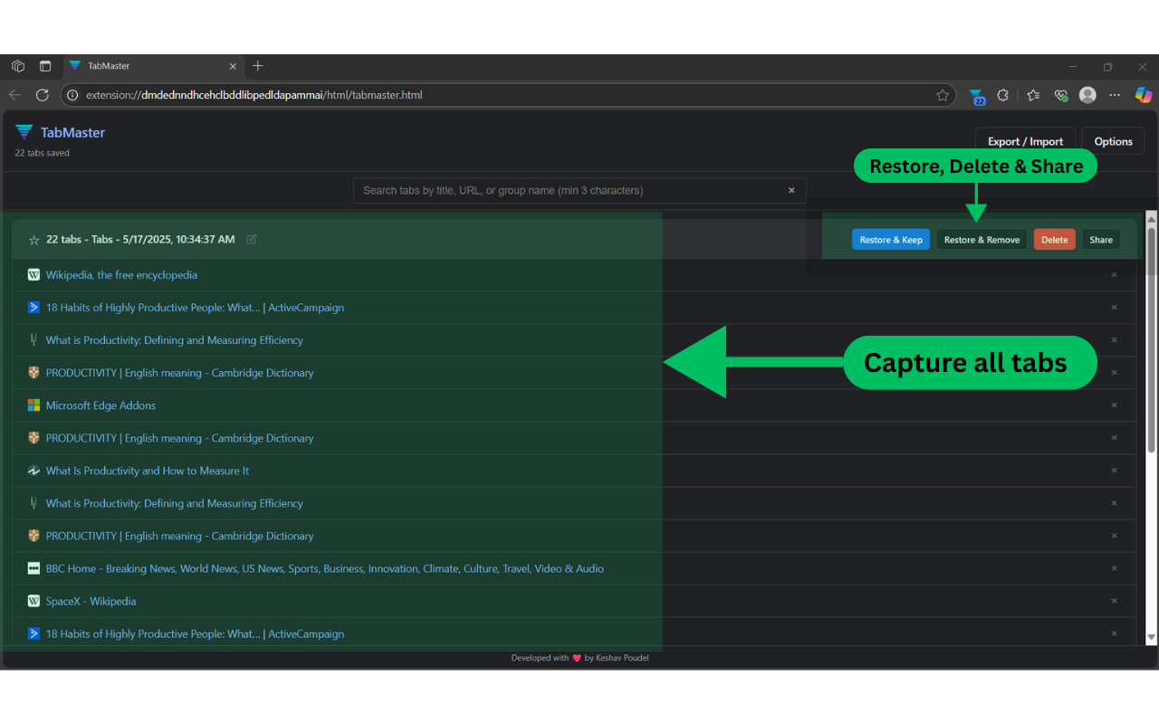This screenshot has height=724, width=1159.
Task: Remove the Microsoft Edge Addons saved tab
Action: (1115, 405)
